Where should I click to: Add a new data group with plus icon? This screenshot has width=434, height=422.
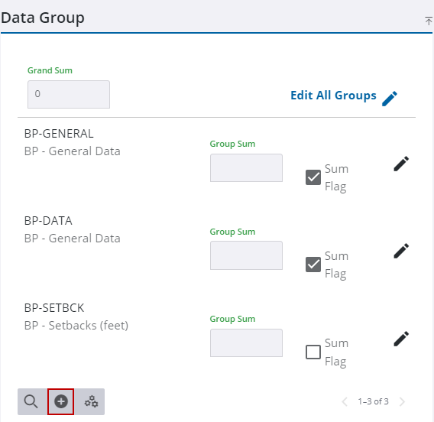click(60, 401)
